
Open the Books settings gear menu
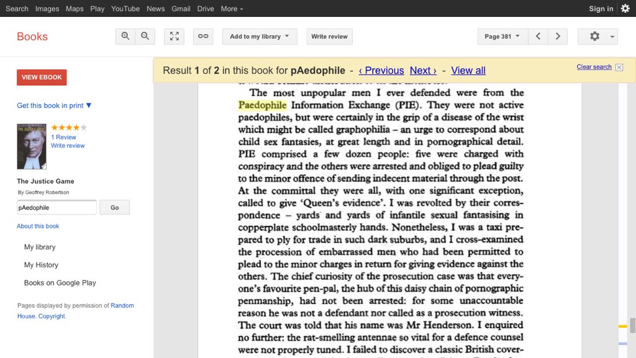coord(594,37)
